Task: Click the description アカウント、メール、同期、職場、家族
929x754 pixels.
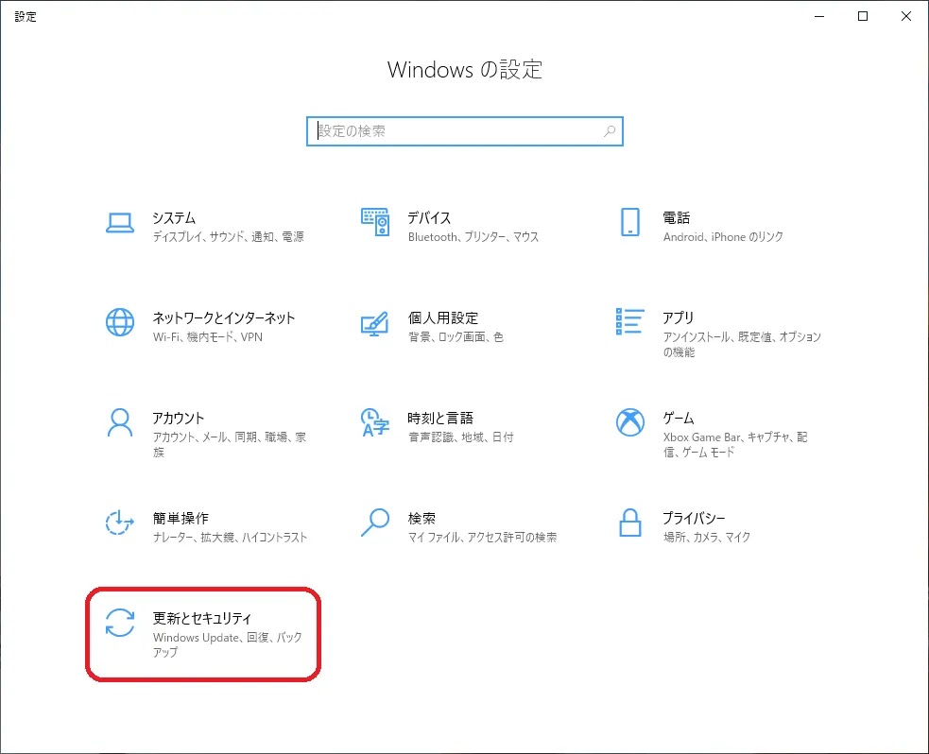Action: [x=230, y=444]
